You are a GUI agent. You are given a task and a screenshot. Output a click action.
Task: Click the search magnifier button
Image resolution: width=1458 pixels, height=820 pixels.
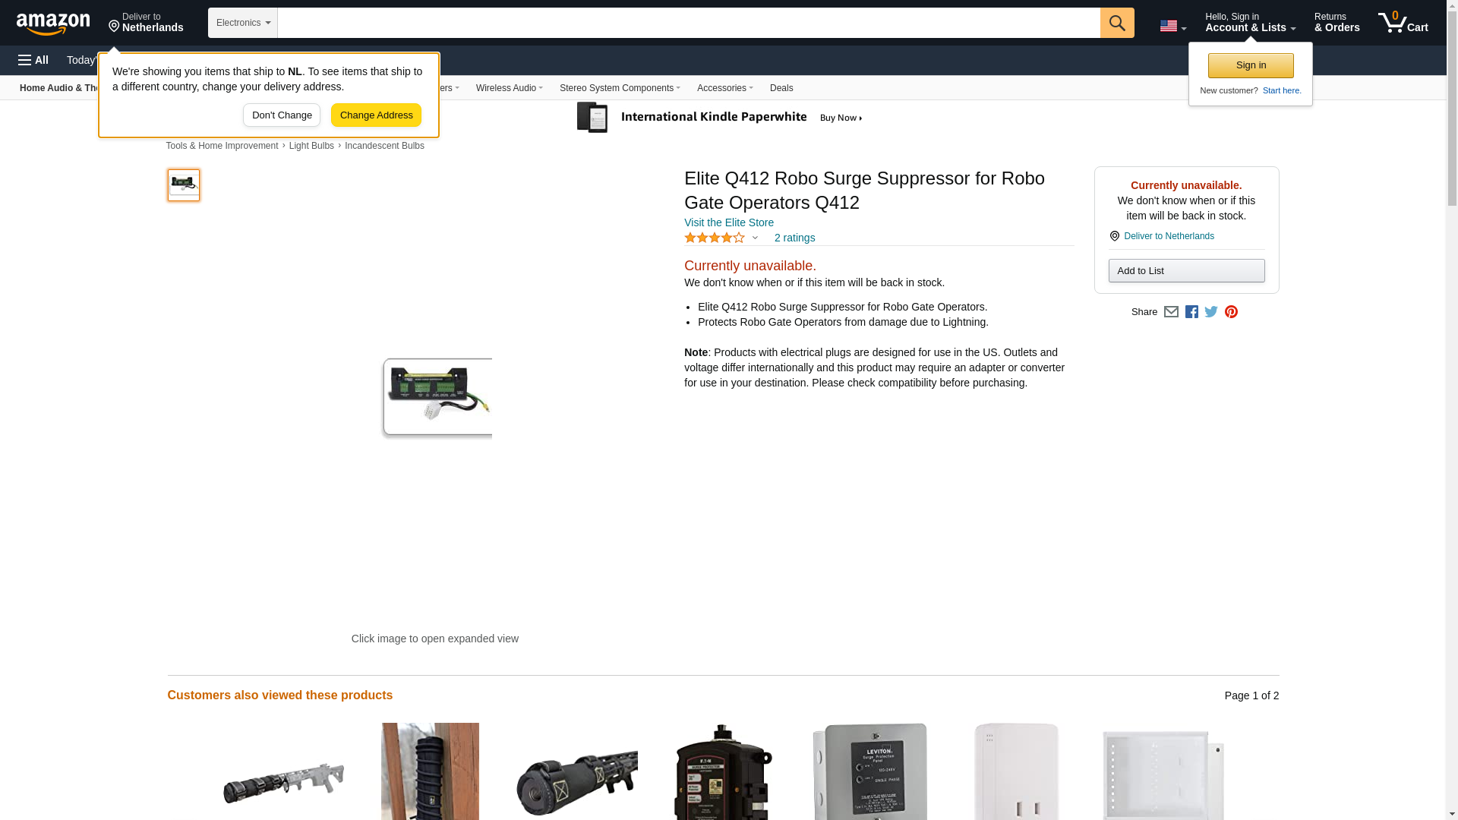click(x=1117, y=23)
